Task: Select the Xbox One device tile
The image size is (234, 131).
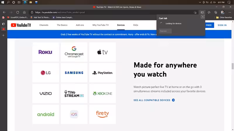Action: click(x=103, y=93)
